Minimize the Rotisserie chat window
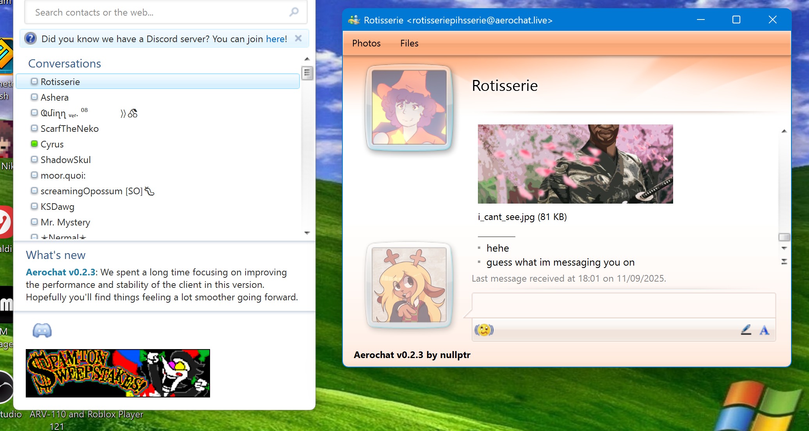809x431 pixels. [x=701, y=20]
